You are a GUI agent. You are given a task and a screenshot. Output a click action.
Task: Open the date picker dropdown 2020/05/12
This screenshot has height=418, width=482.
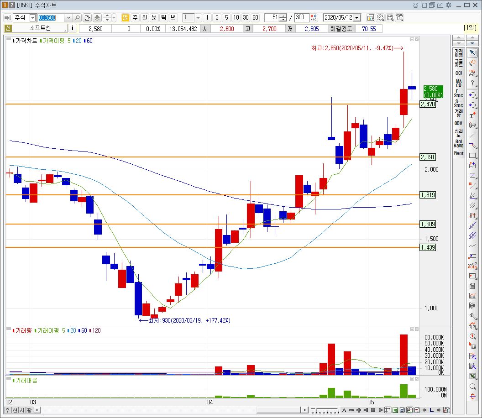click(x=357, y=18)
